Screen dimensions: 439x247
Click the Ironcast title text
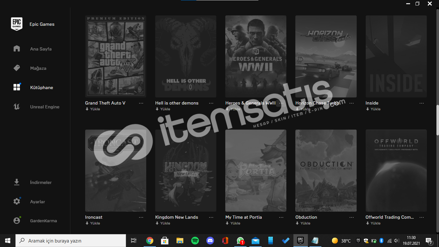click(x=94, y=217)
